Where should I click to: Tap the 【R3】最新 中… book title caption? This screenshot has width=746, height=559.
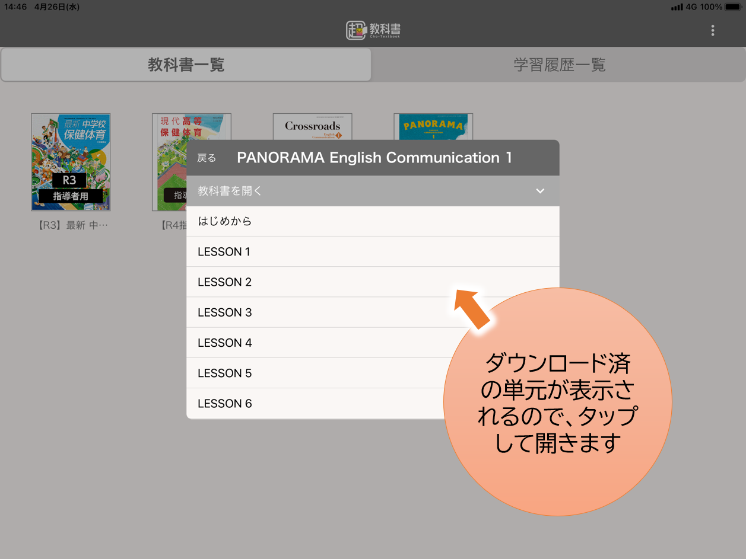72,225
